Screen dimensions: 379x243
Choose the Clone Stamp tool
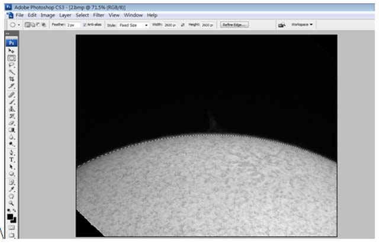pyautogui.click(x=11, y=108)
